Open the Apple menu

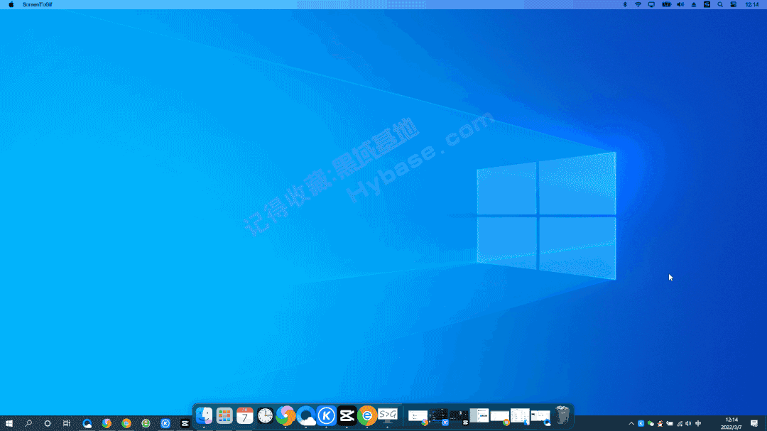11,4
